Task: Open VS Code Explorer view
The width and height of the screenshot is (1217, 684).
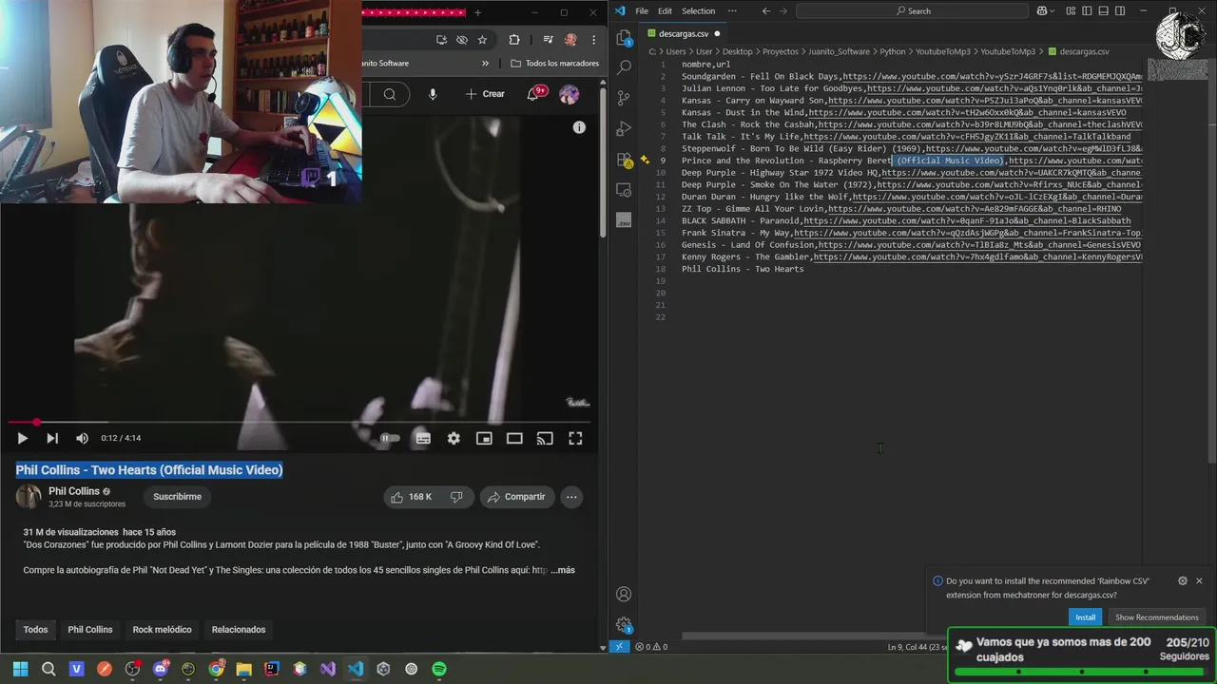Action: pos(624,38)
